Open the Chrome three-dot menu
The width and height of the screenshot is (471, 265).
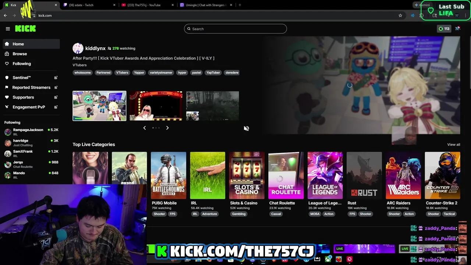[x=465, y=15]
